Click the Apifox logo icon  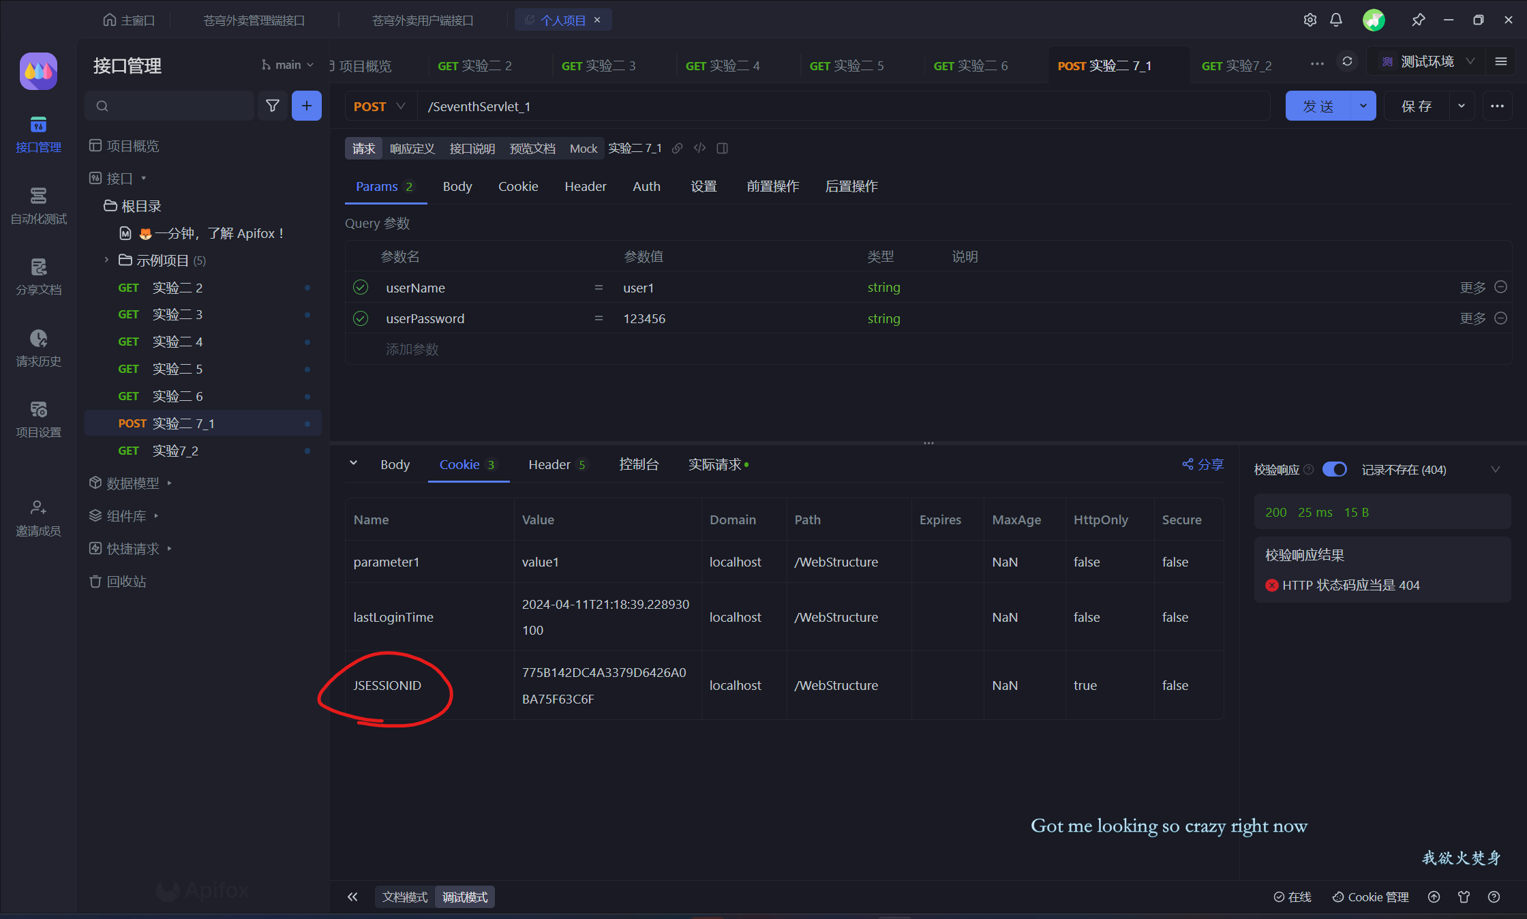point(38,71)
